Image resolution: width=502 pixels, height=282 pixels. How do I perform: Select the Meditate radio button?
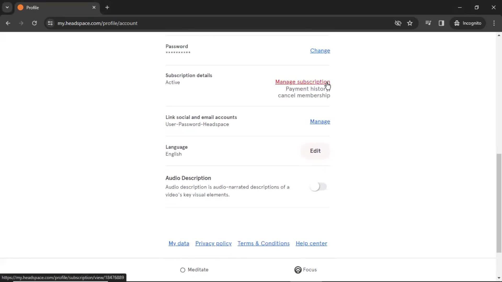183,270
